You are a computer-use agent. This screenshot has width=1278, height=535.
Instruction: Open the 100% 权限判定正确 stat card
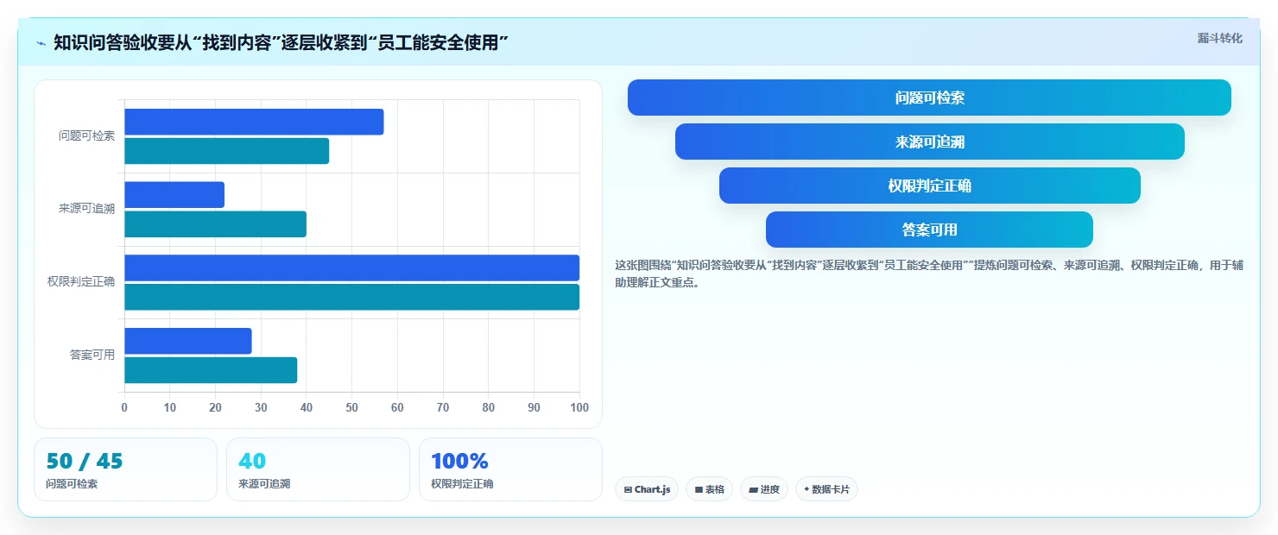(510, 469)
